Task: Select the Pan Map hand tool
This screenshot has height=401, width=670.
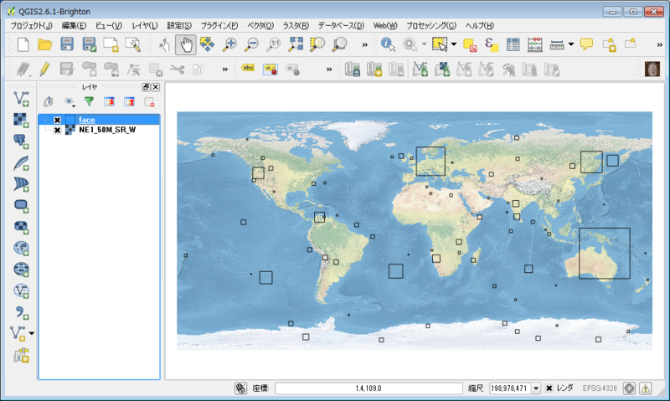Action: [x=186, y=44]
